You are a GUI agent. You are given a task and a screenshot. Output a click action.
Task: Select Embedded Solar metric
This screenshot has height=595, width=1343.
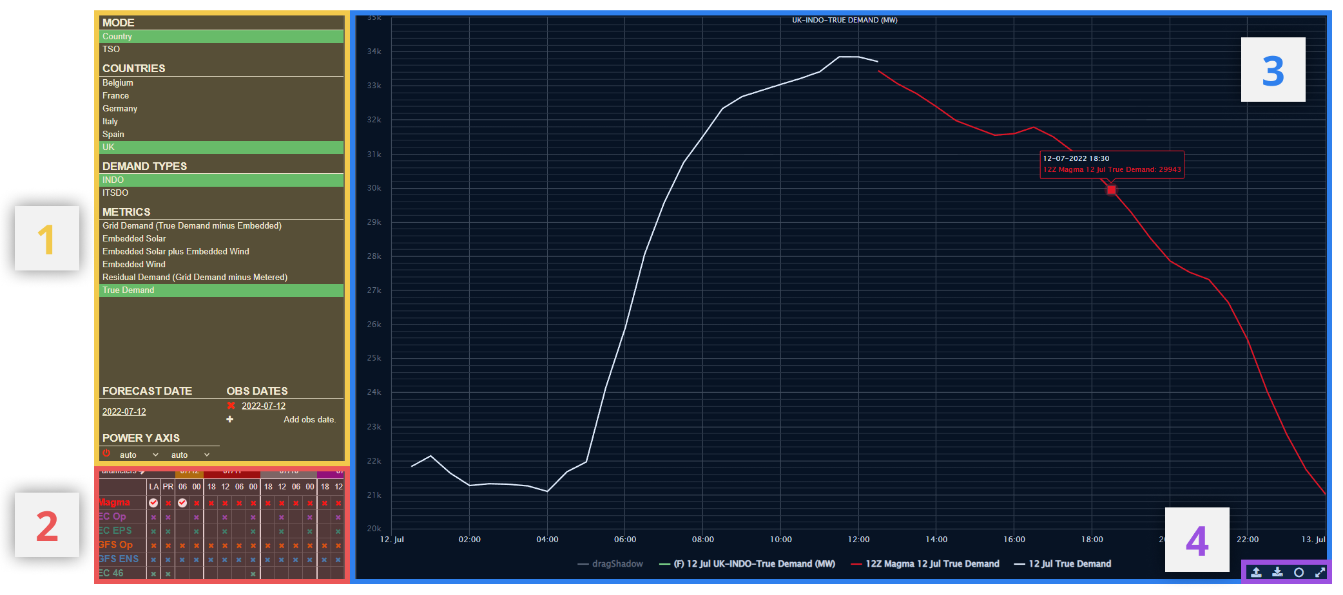point(221,239)
